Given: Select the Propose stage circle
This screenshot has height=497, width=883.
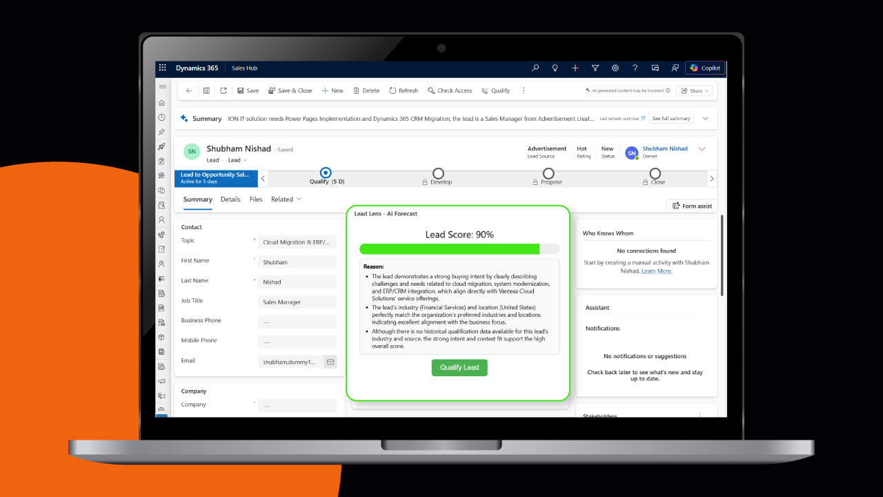Looking at the screenshot, I should tap(548, 173).
